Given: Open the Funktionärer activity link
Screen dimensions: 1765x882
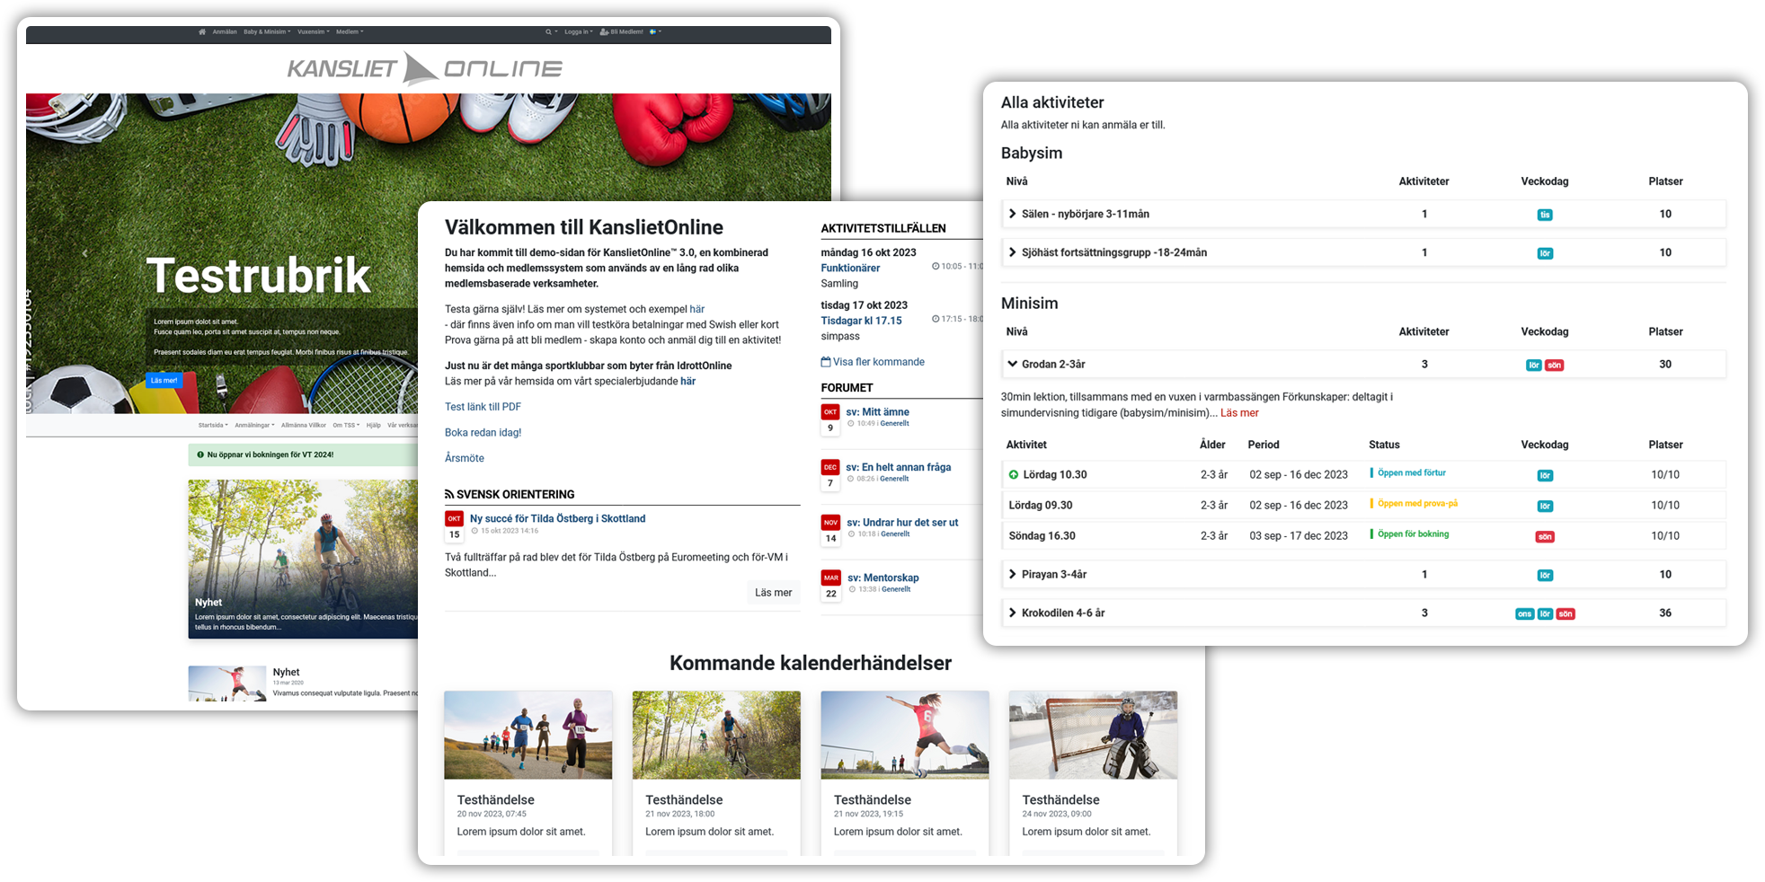Looking at the screenshot, I should pyautogui.click(x=850, y=268).
